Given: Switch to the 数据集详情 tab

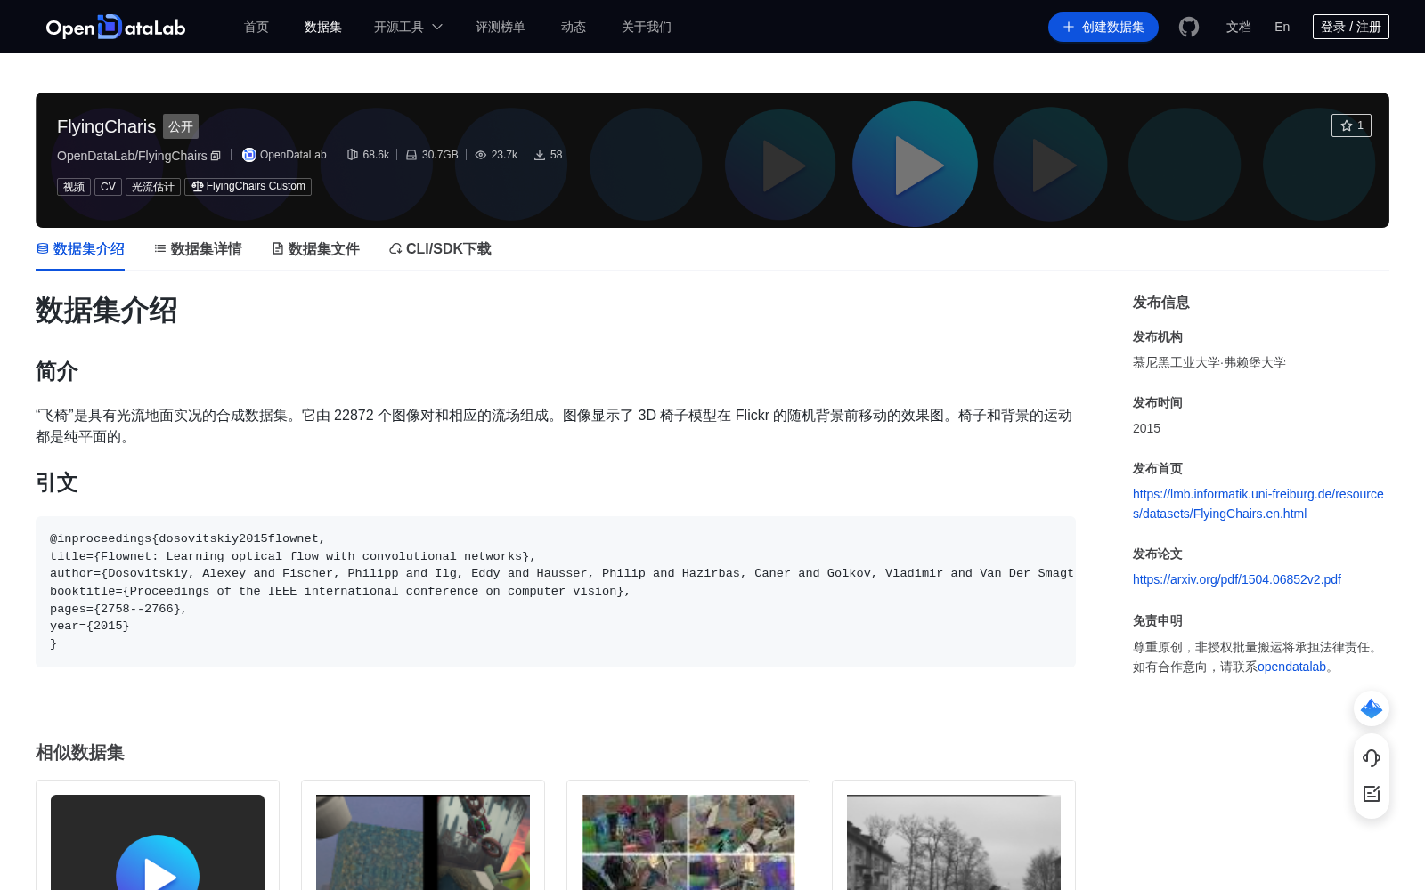Looking at the screenshot, I should click(x=198, y=249).
